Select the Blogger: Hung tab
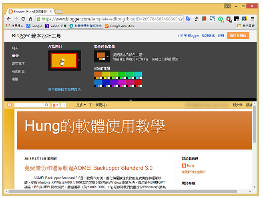263x198 pixels. 30,11
